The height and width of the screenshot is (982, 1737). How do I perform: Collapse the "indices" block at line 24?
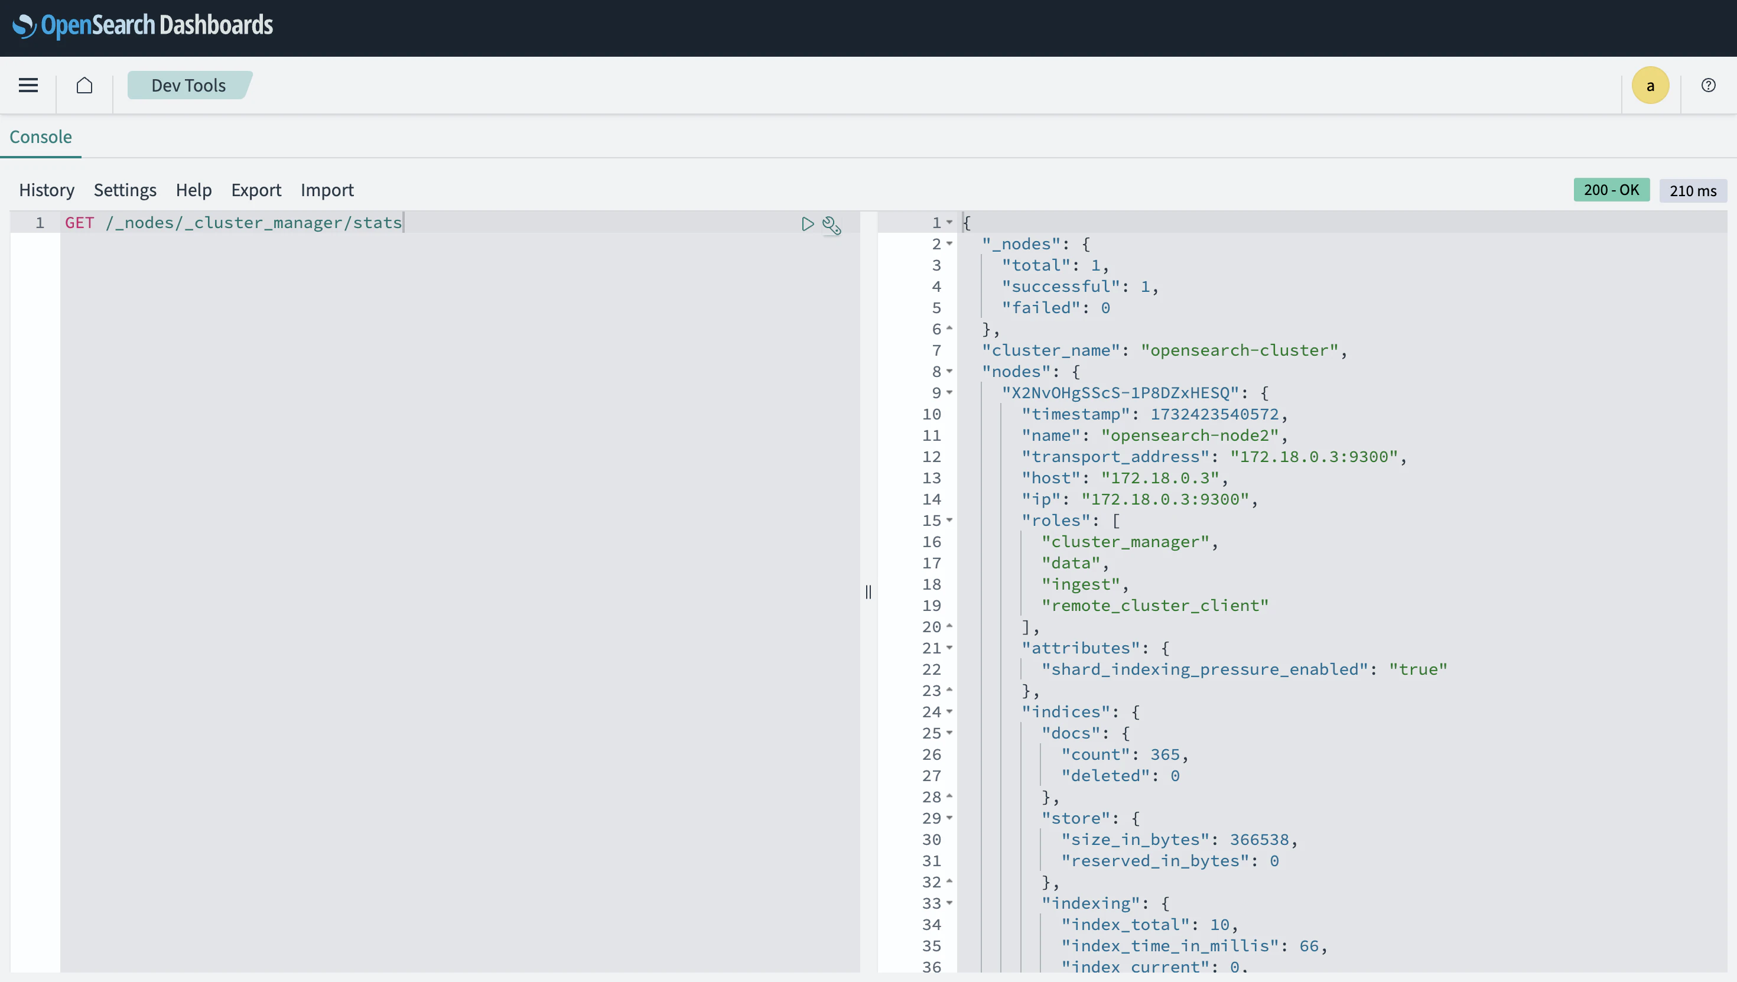[x=949, y=711]
